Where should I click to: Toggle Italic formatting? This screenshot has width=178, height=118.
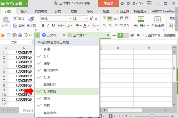click(48, 26)
